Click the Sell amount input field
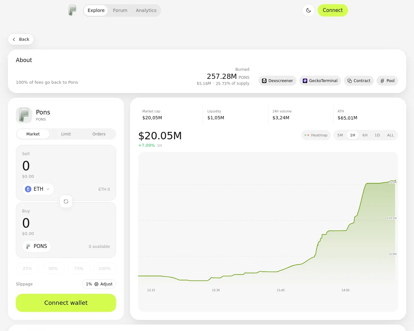The height and width of the screenshot is (331, 414). (x=66, y=166)
